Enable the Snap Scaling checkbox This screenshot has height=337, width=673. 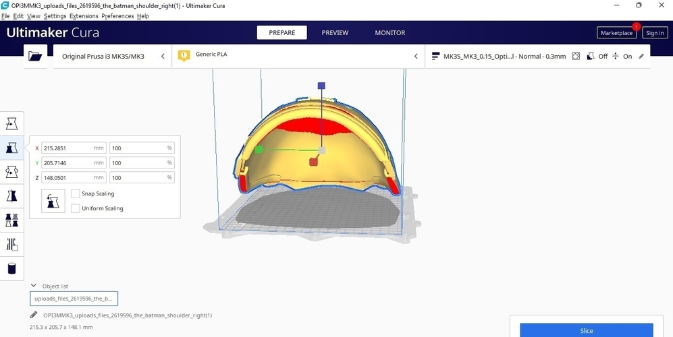click(x=76, y=194)
